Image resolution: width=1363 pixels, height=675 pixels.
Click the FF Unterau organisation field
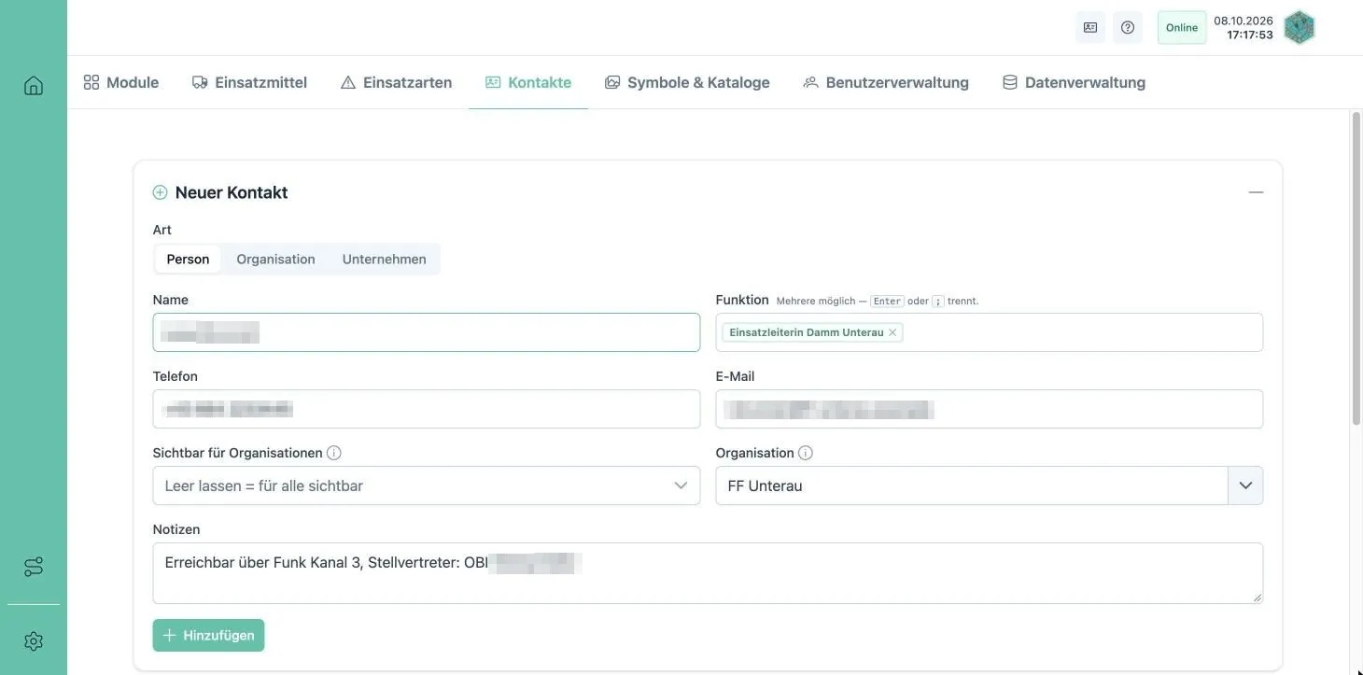coord(972,485)
